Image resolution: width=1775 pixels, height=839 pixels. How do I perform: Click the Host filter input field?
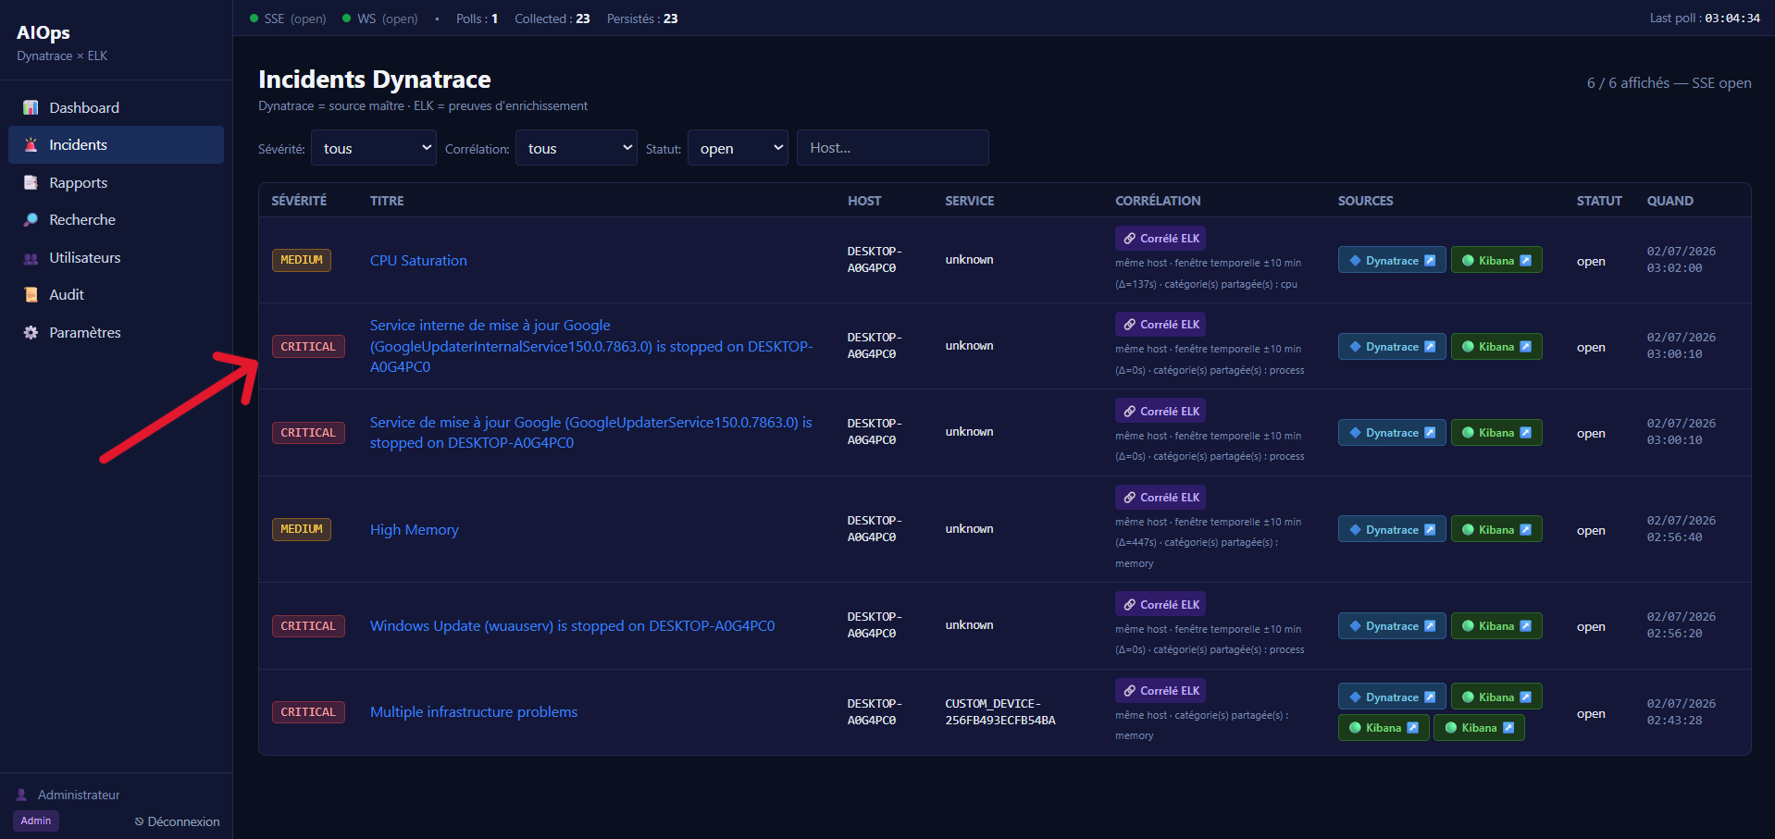pos(893,148)
